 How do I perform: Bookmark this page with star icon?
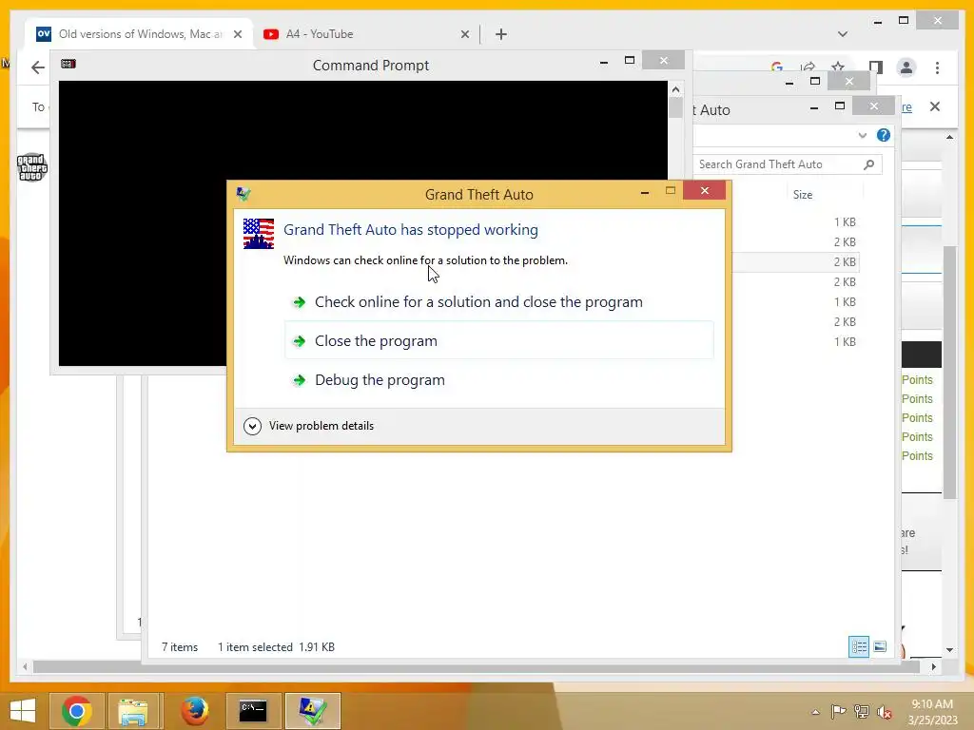[838, 66]
